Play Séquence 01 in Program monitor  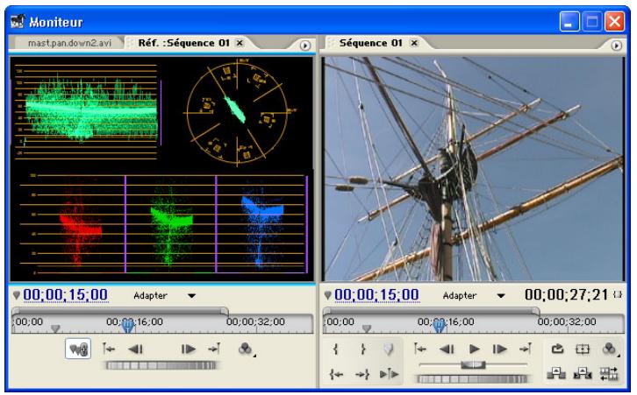(x=474, y=349)
